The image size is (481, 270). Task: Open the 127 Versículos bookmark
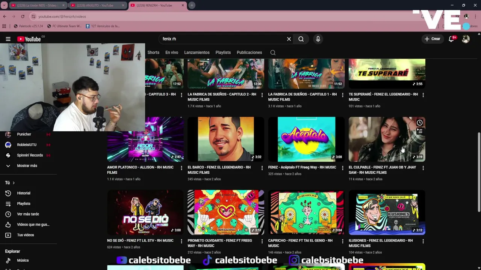(x=103, y=26)
